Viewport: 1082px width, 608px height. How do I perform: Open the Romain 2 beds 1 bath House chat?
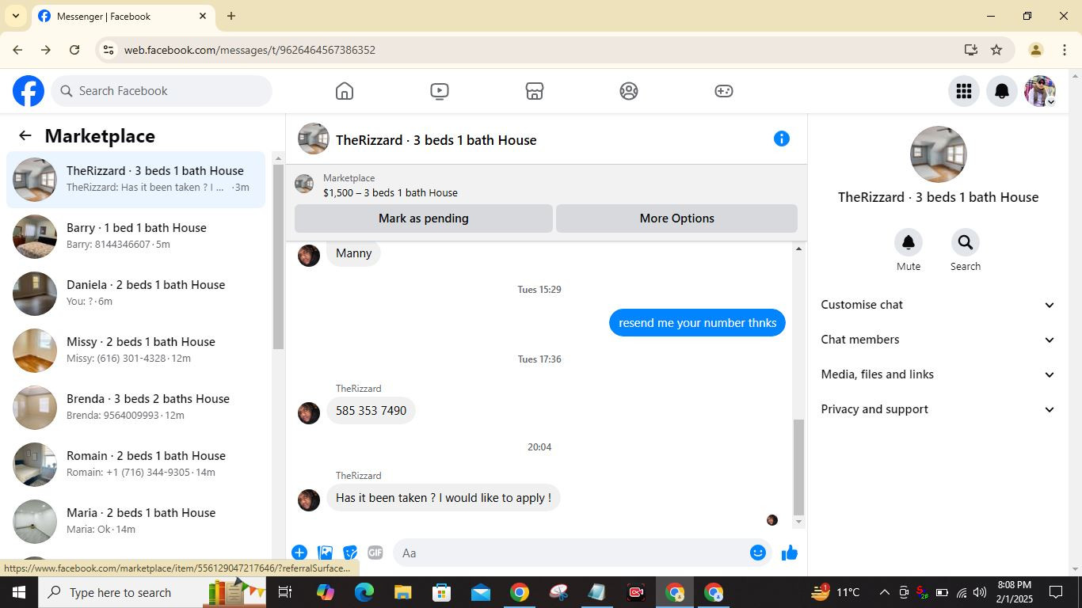click(x=136, y=464)
